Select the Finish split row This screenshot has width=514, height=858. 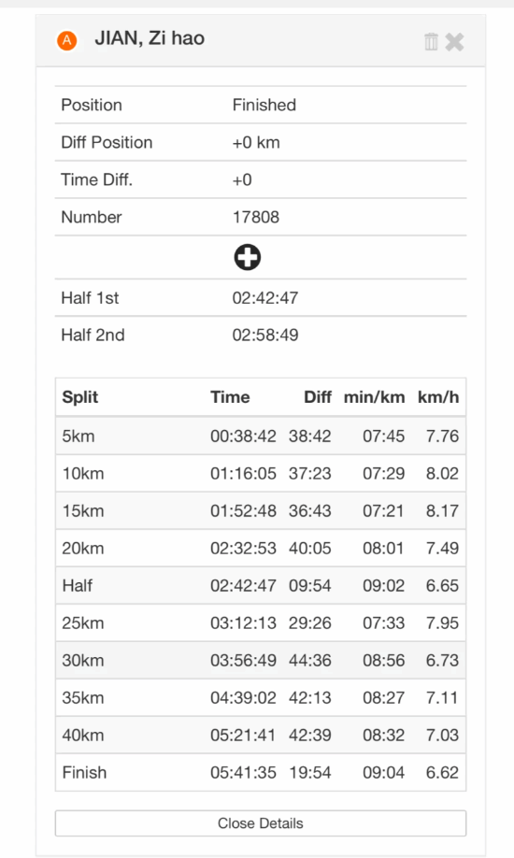(x=261, y=772)
